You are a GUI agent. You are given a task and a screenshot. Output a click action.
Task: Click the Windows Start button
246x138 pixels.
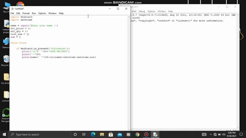[4, 135]
